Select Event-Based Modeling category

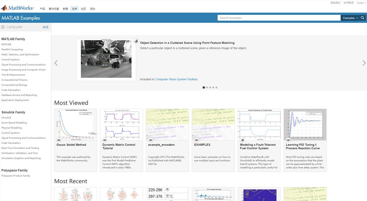tap(14, 123)
